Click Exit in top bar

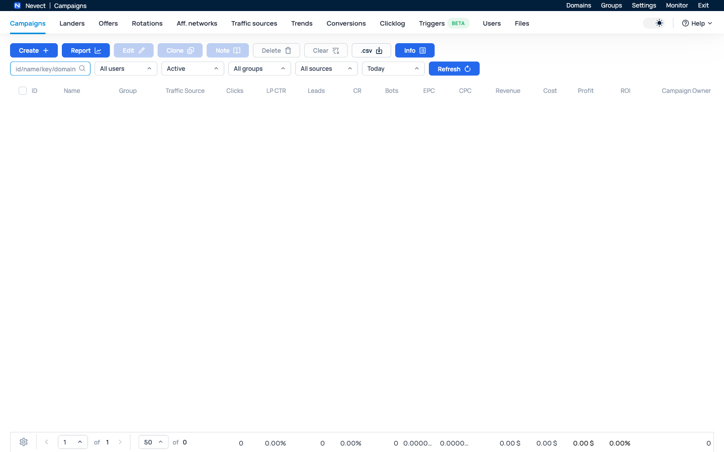click(x=703, y=6)
